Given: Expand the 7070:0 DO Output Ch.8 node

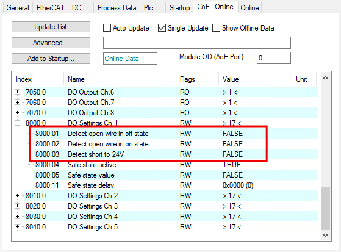Looking at the screenshot, I should coord(18,113).
